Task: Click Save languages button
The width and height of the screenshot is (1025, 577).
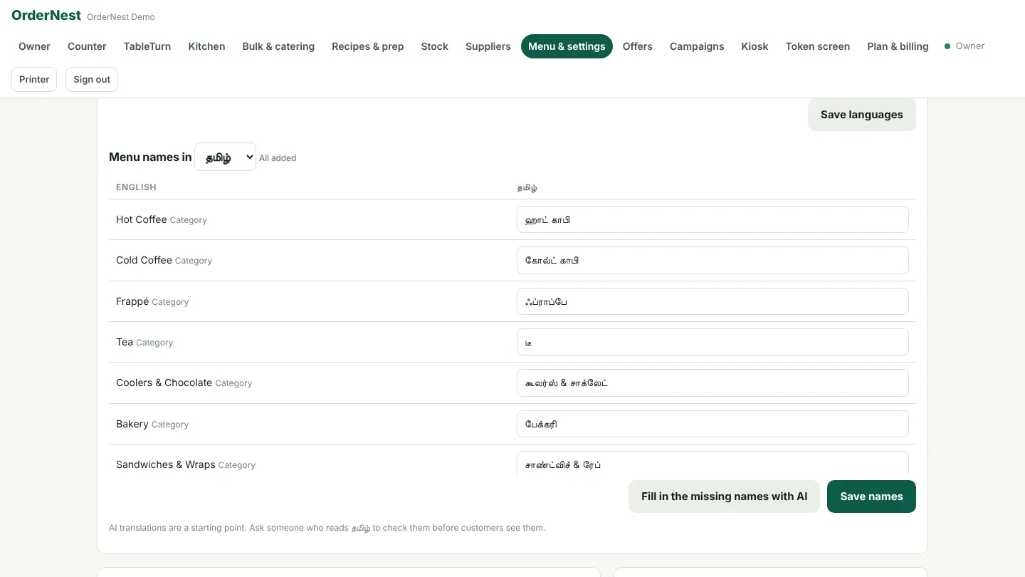Action: pos(861,115)
